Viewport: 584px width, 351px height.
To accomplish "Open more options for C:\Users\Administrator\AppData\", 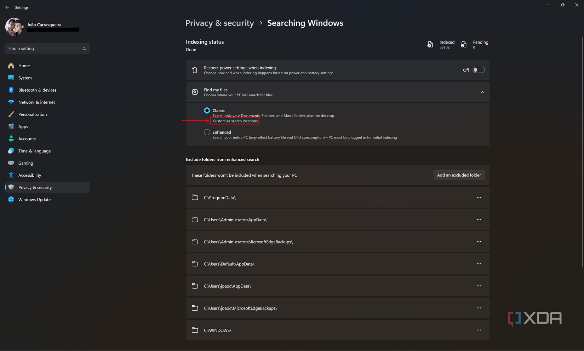I will 479,220.
